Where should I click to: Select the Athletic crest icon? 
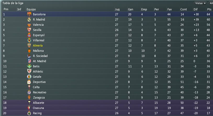tap(29, 72)
